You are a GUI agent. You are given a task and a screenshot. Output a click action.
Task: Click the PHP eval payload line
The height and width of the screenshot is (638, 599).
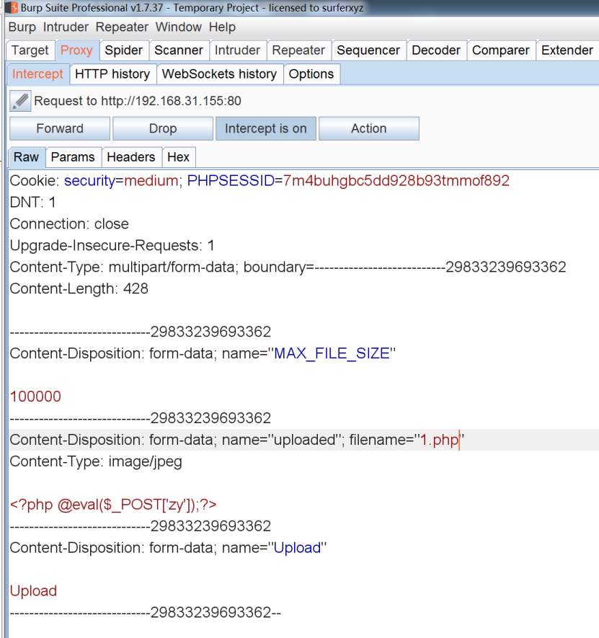(x=113, y=505)
